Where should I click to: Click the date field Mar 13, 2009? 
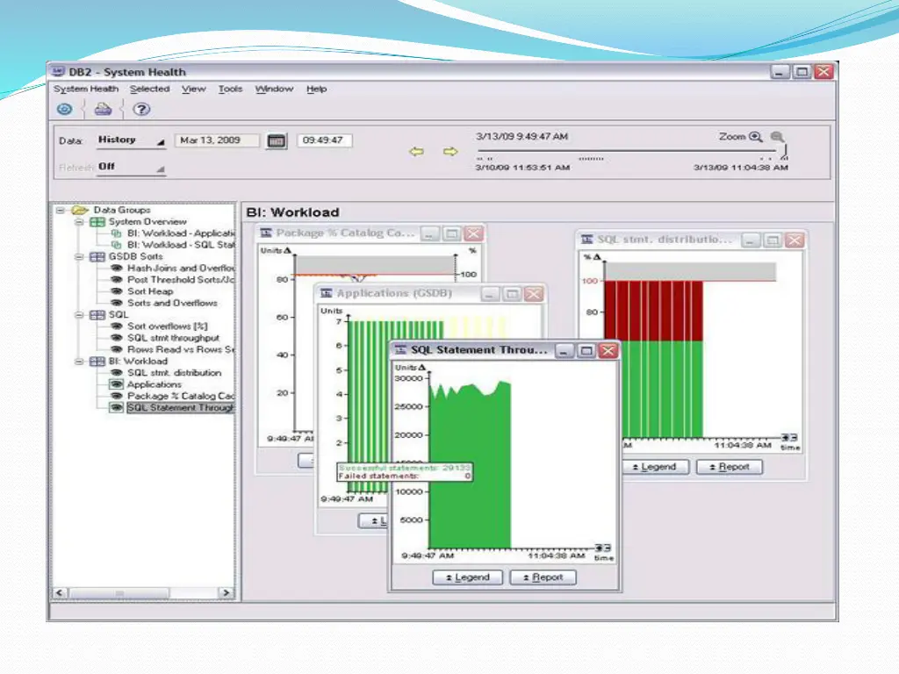[x=217, y=140]
